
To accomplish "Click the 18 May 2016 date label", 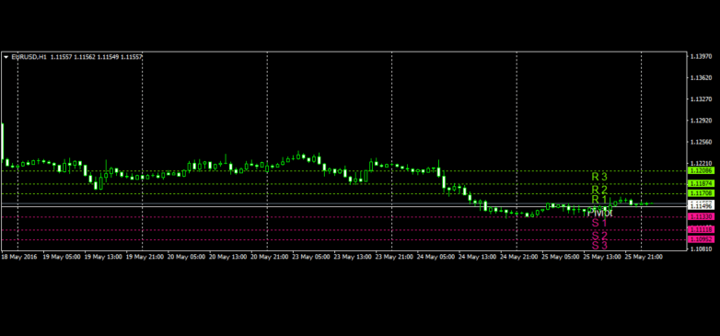I will click(x=19, y=257).
